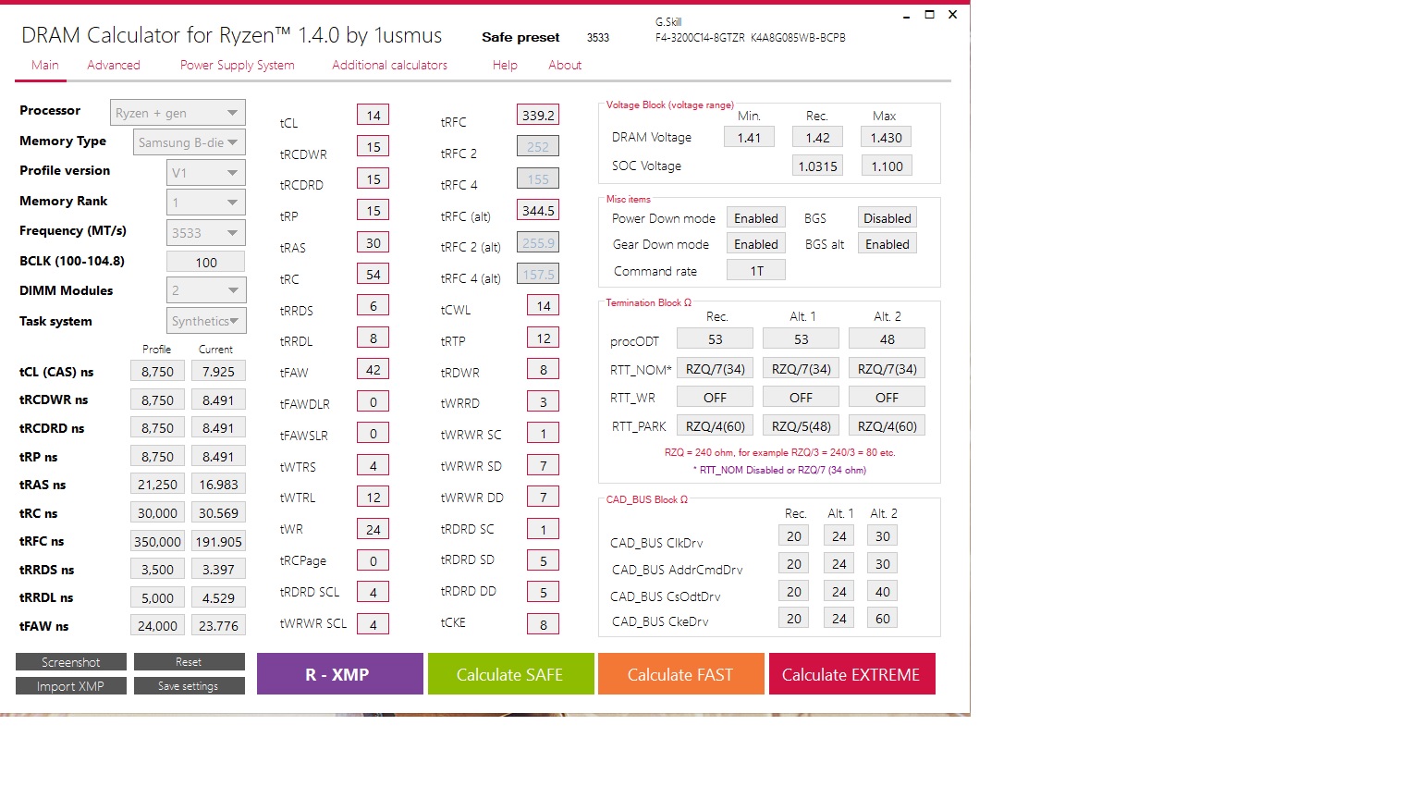
Task: Click the DRAM Voltage Rec. value
Action: 817,138
